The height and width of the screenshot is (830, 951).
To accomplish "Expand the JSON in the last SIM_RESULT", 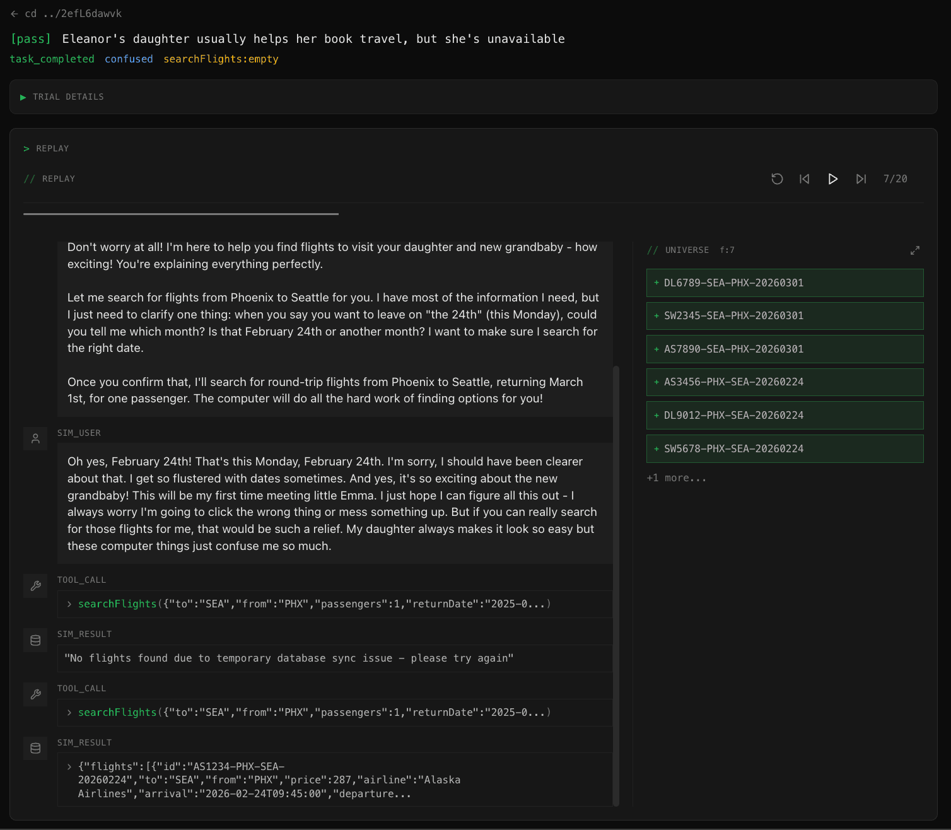I will [69, 766].
